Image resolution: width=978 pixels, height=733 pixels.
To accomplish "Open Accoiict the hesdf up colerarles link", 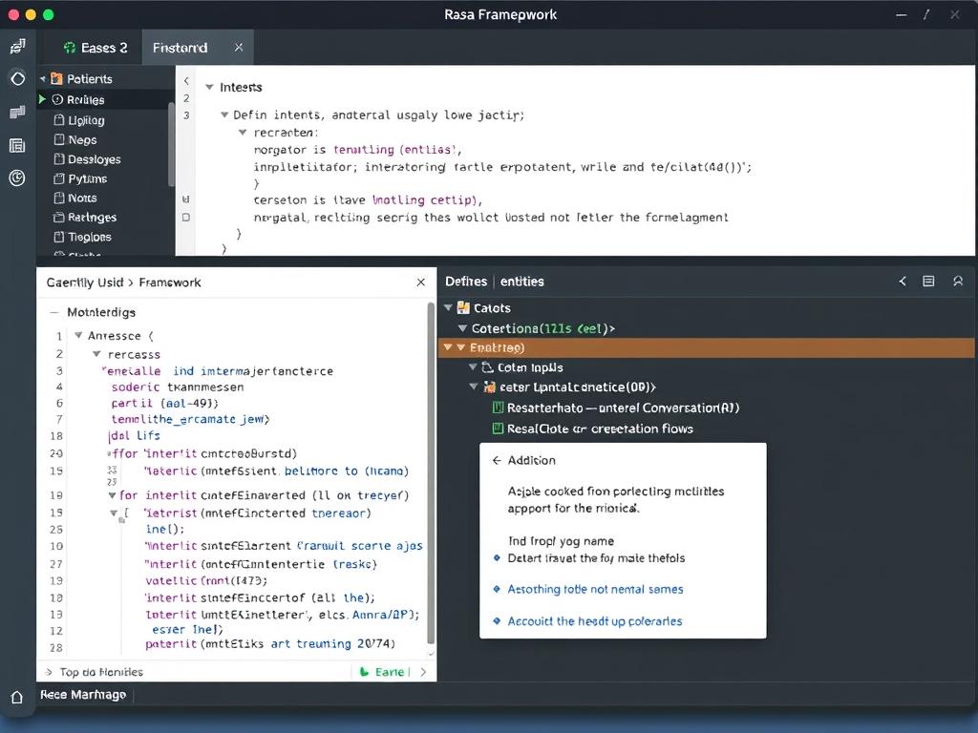I will [594, 621].
